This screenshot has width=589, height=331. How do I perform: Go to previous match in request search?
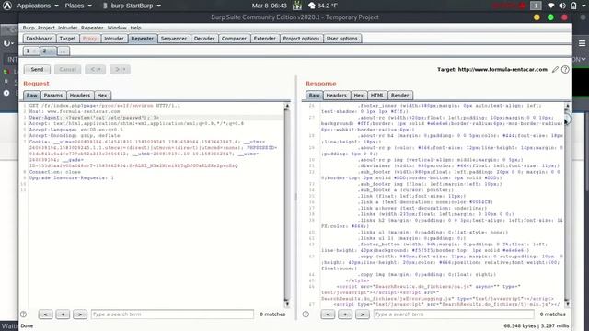click(x=45, y=314)
